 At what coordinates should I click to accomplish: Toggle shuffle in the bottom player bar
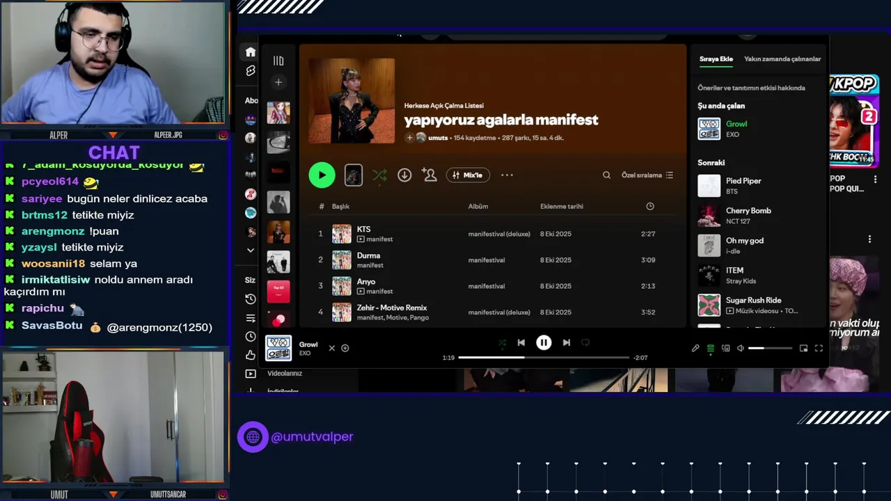tap(502, 342)
